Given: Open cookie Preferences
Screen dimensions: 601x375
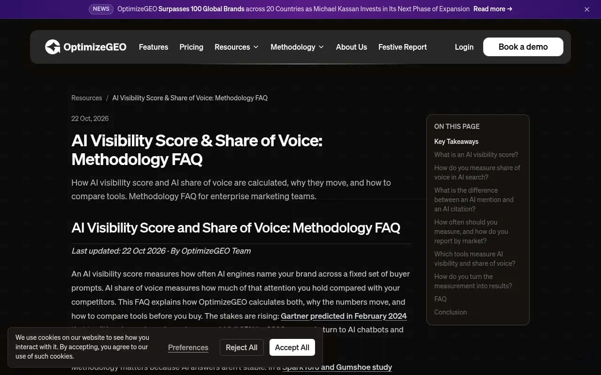Looking at the screenshot, I should (188, 347).
